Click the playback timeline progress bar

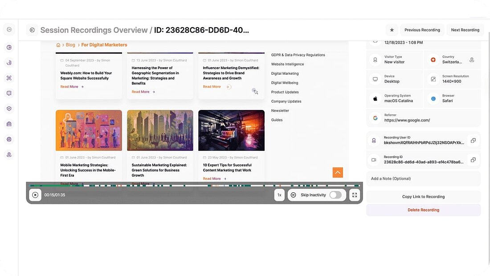194,185
